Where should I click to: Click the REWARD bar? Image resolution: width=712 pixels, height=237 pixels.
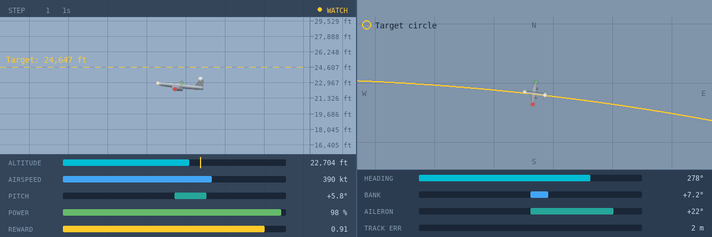(x=174, y=229)
